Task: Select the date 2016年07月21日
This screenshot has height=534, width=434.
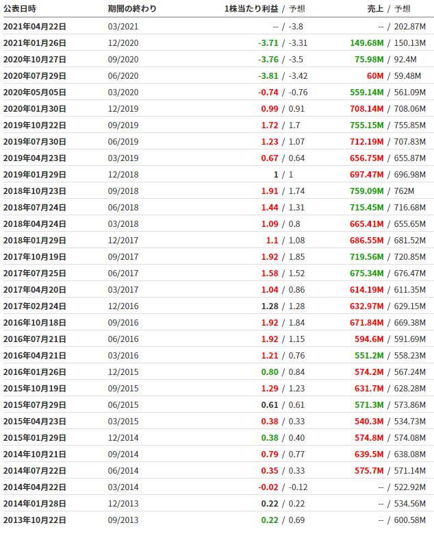Action: click(x=35, y=339)
